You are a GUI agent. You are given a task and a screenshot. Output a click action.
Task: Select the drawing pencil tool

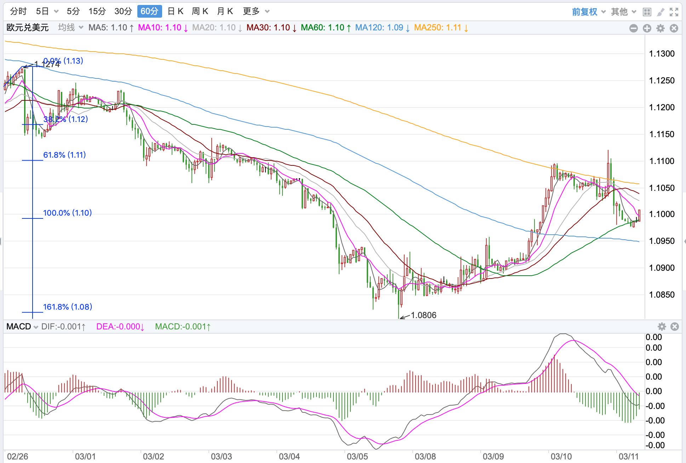coord(661,12)
